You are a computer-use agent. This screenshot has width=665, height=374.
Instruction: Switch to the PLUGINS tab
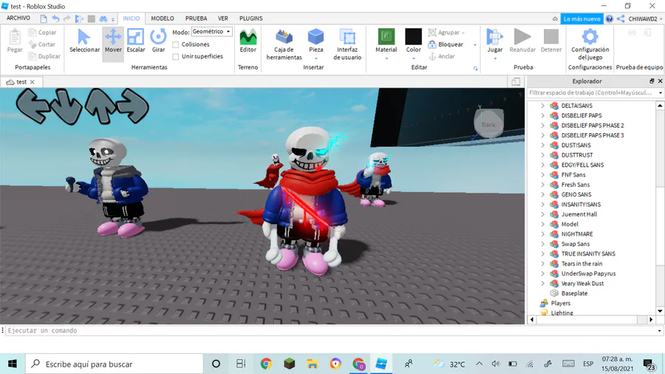(250, 18)
